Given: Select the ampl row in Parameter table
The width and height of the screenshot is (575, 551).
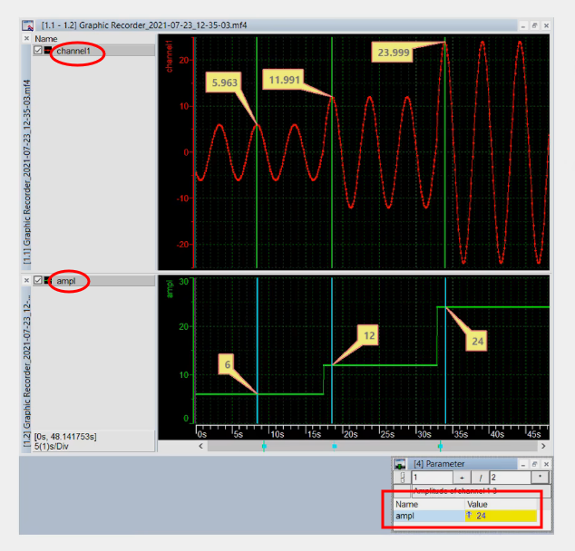Looking at the screenshot, I should click(466, 516).
